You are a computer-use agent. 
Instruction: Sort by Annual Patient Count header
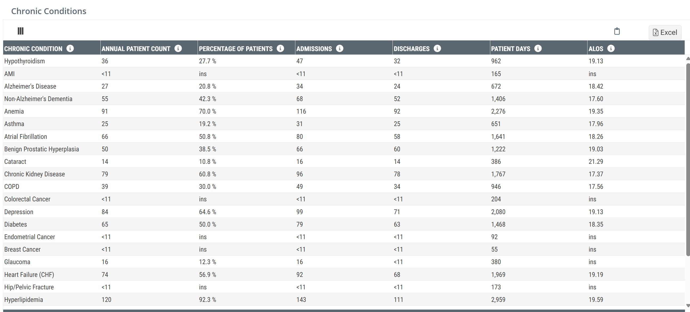(x=136, y=49)
